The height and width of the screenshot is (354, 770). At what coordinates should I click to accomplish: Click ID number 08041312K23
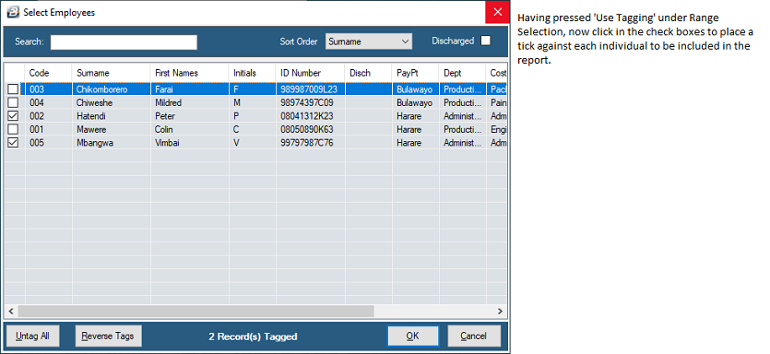tap(306, 116)
